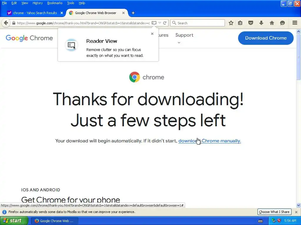Open the View menu
Image resolution: width=301 pixels, height=225 pixels.
coord(25,3)
